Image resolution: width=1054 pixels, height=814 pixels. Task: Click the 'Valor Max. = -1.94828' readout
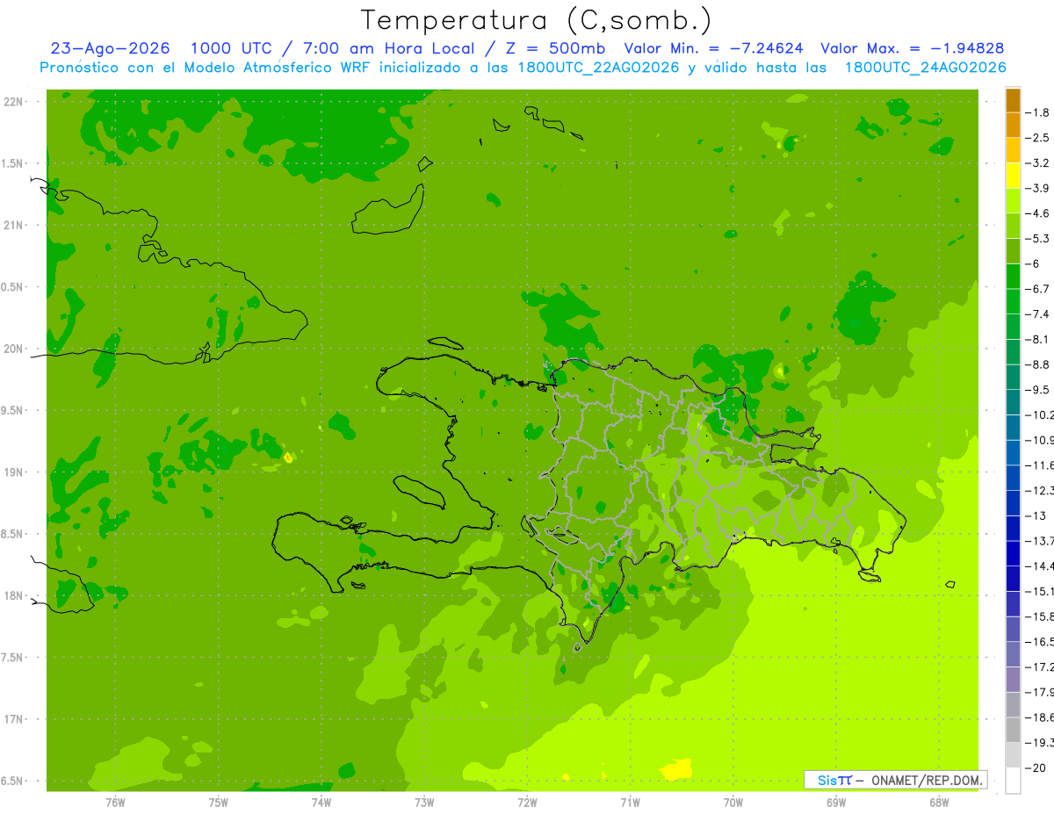[912, 49]
